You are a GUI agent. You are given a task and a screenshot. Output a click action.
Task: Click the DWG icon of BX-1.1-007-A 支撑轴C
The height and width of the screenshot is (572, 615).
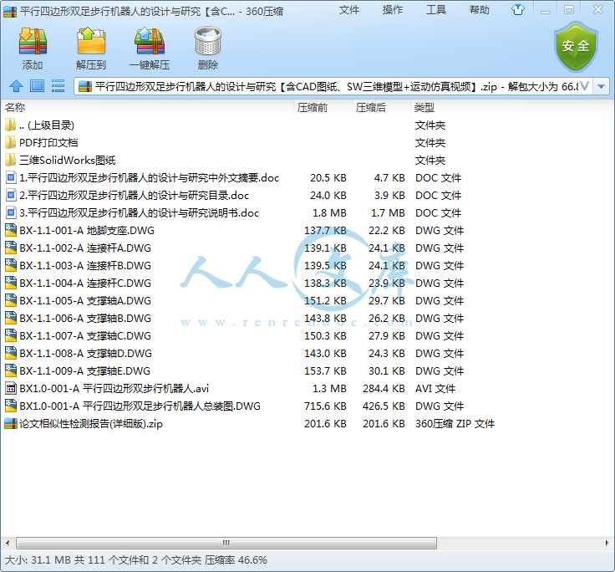click(11, 335)
